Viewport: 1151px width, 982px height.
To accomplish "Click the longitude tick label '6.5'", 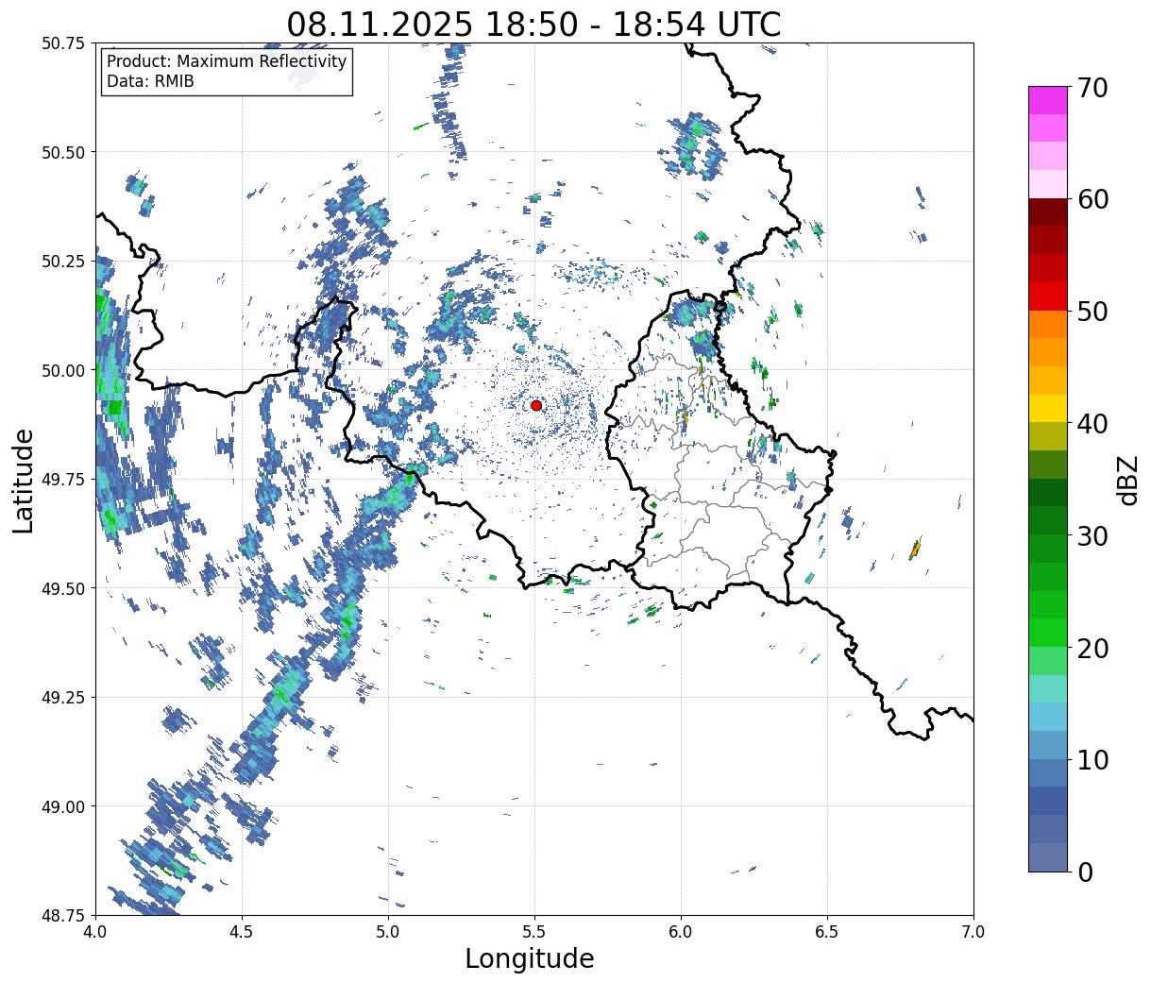I will point(827,932).
